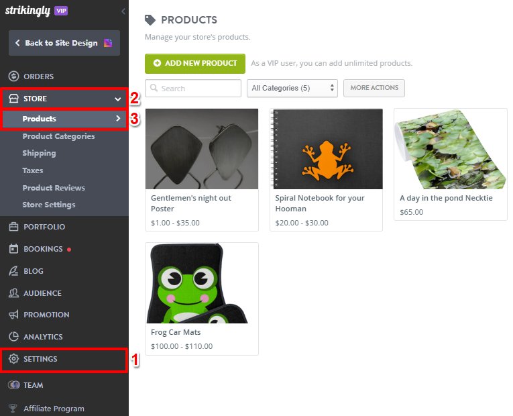Screen dimensions: 513x416
Task: Open the Team section label
Action: click(x=33, y=385)
